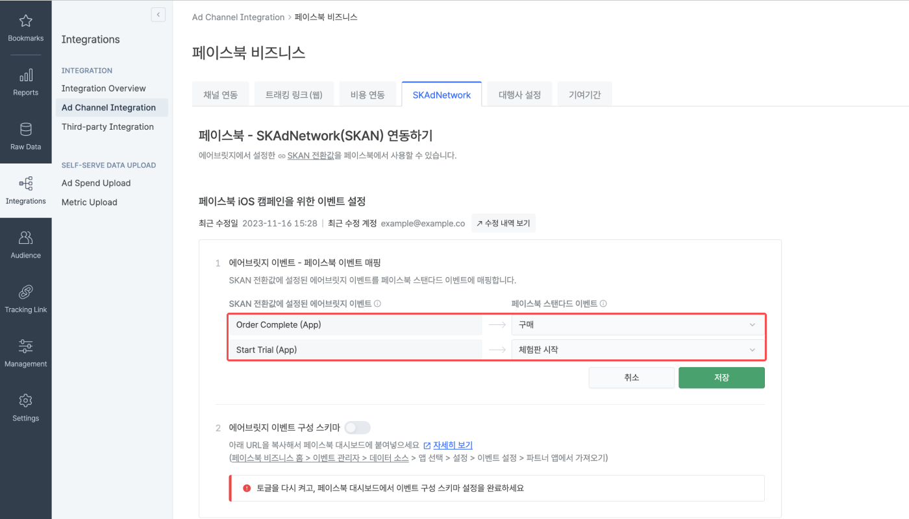Click Ad Channel Integration breadcrumb link
The image size is (909, 519).
tap(238, 17)
